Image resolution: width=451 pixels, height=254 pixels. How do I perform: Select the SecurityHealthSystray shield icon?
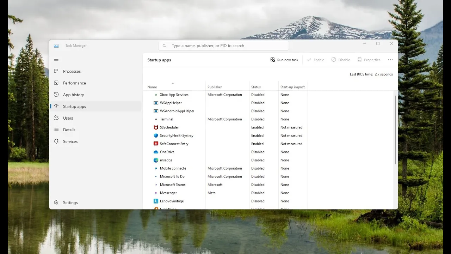click(156, 135)
